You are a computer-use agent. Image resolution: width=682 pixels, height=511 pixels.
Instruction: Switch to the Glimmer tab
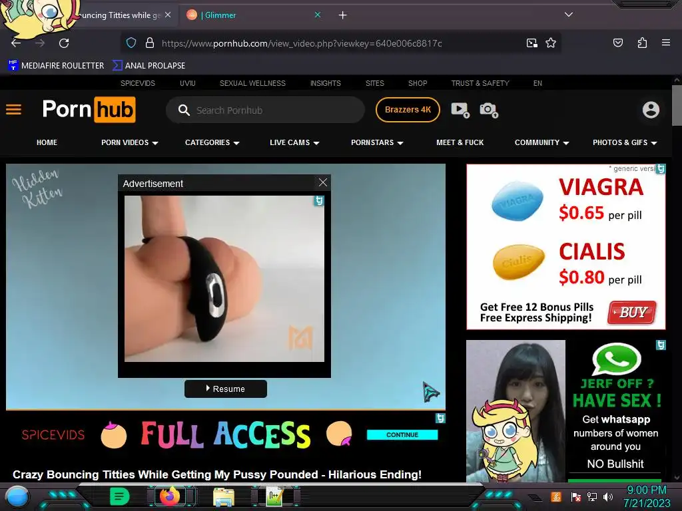[x=254, y=15]
